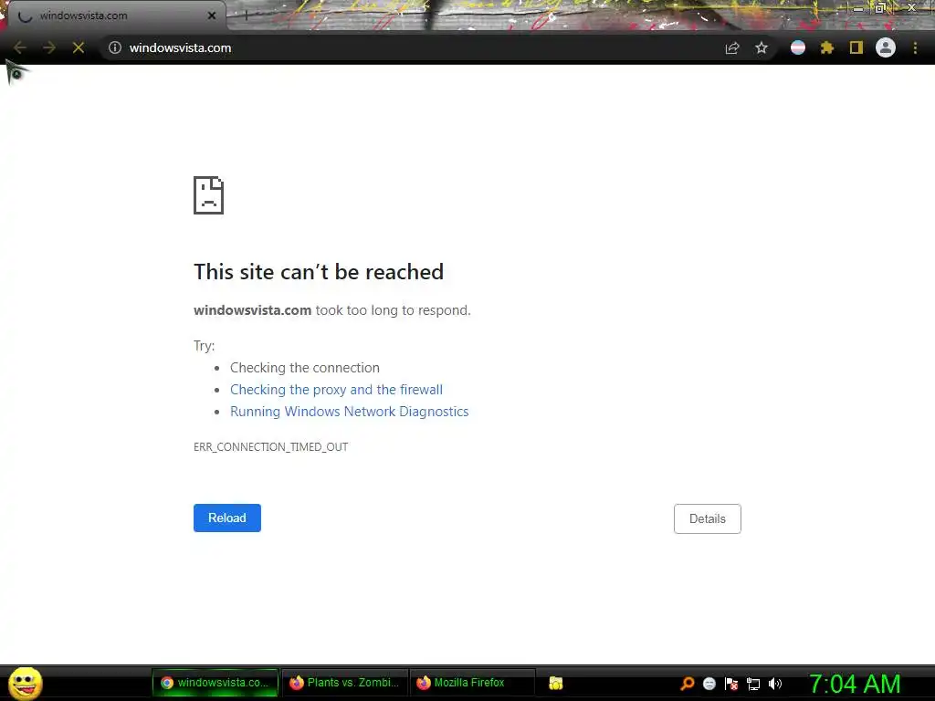The width and height of the screenshot is (935, 701).
Task: Click 'Checking the connection' text
Action: (x=305, y=368)
